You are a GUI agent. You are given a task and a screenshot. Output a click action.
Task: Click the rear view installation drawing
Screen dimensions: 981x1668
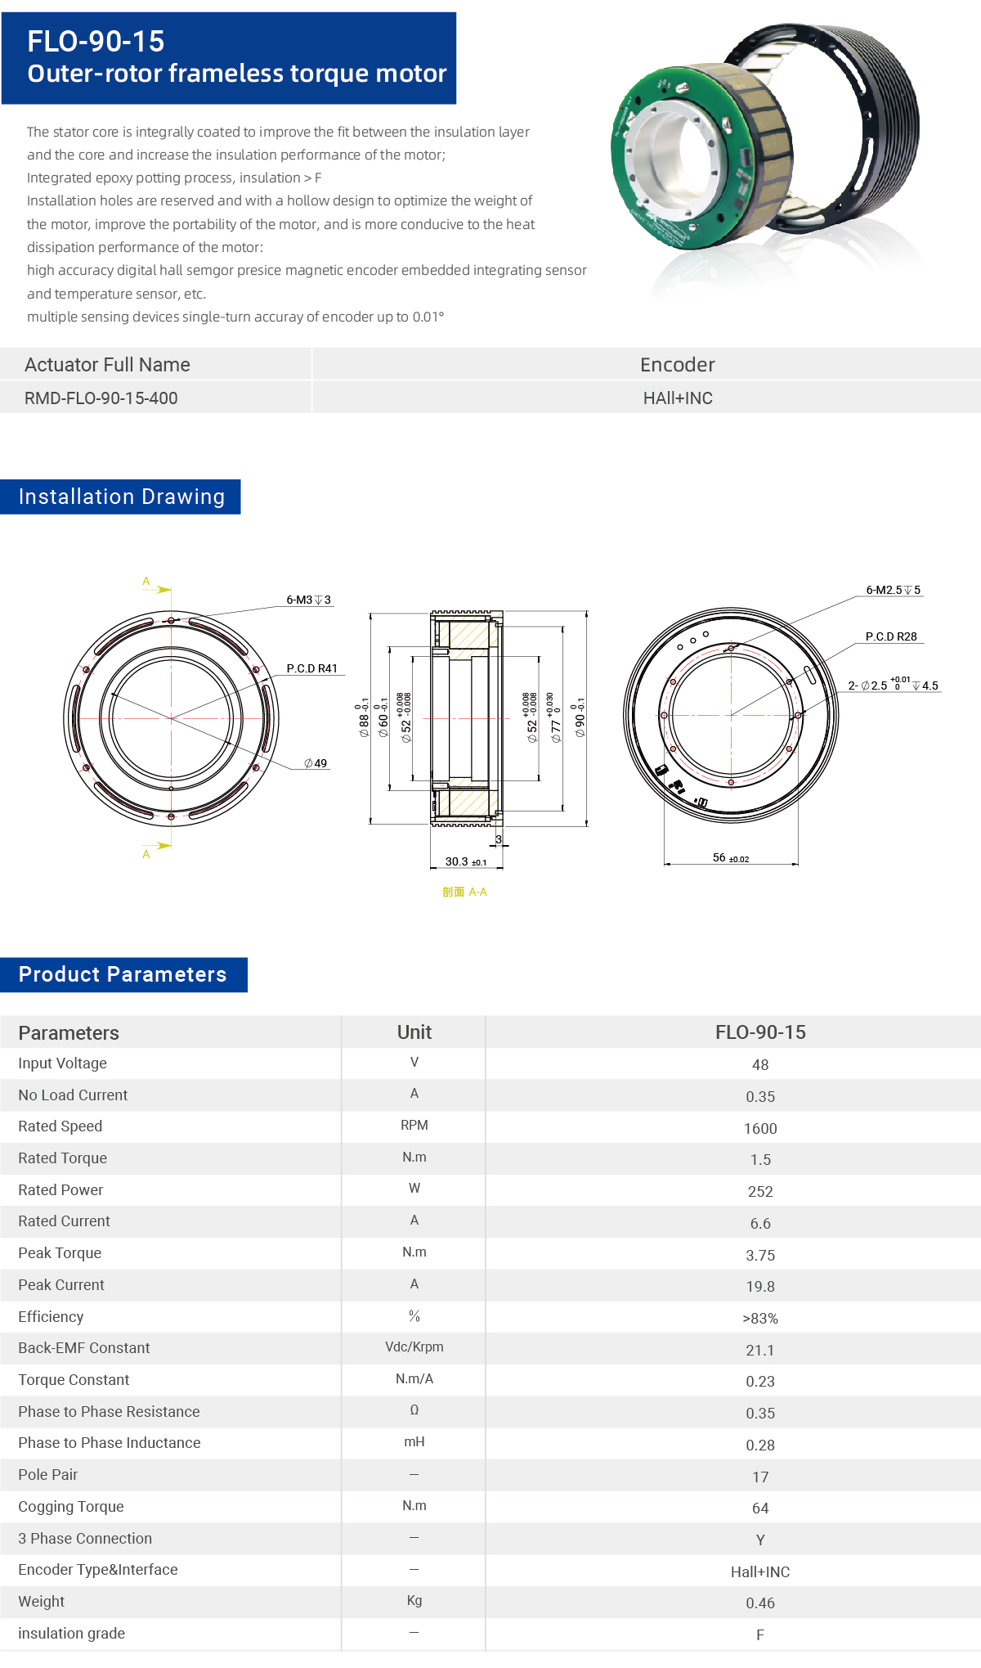tap(730, 714)
